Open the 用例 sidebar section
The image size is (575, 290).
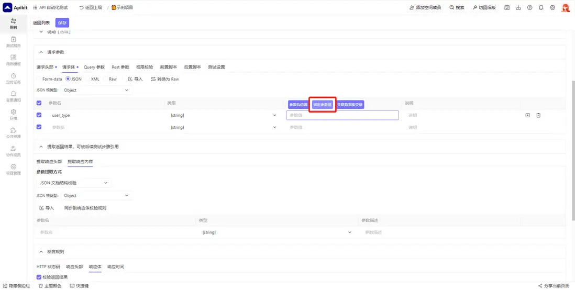click(13, 24)
